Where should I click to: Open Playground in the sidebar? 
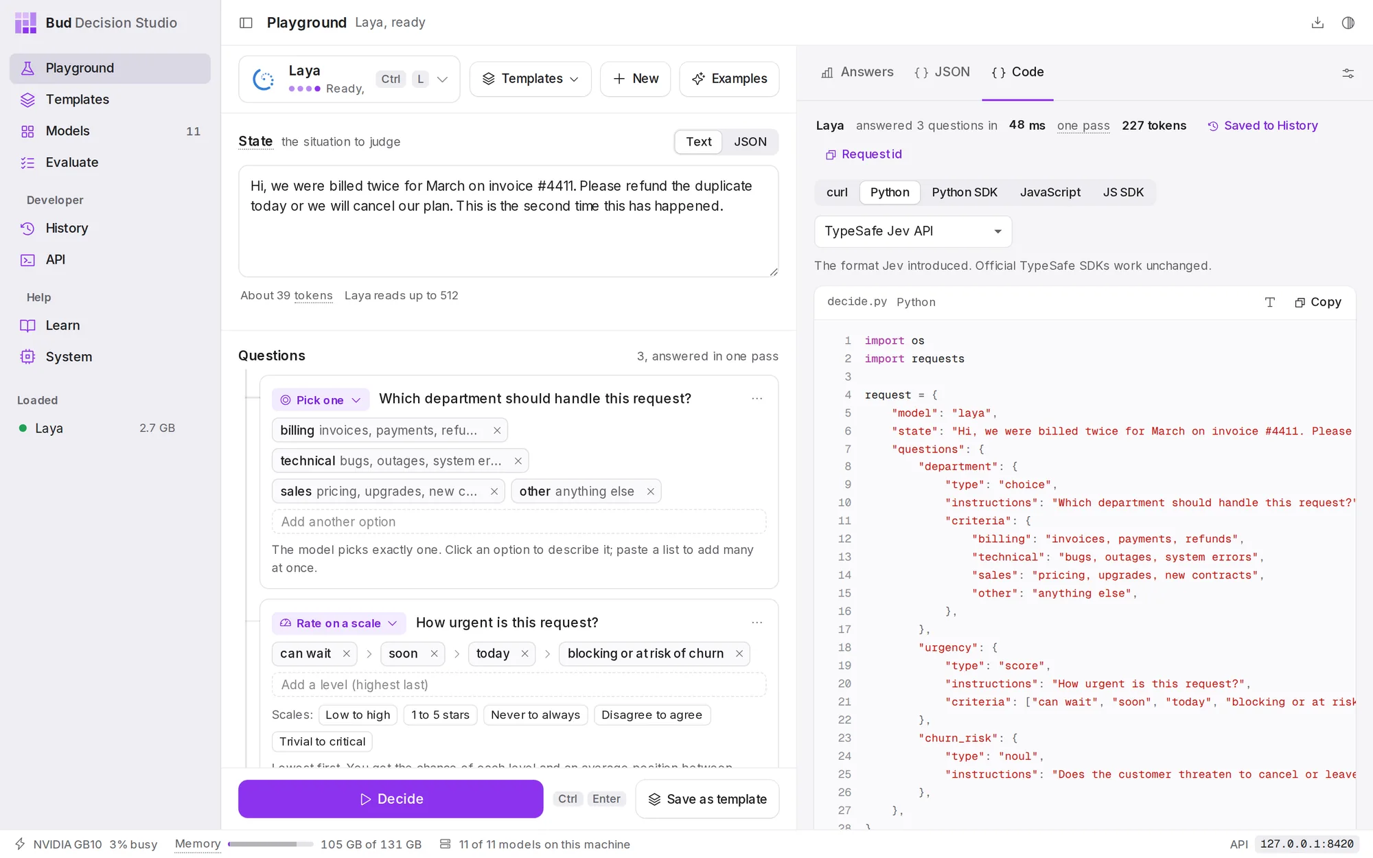pyautogui.click(x=110, y=68)
